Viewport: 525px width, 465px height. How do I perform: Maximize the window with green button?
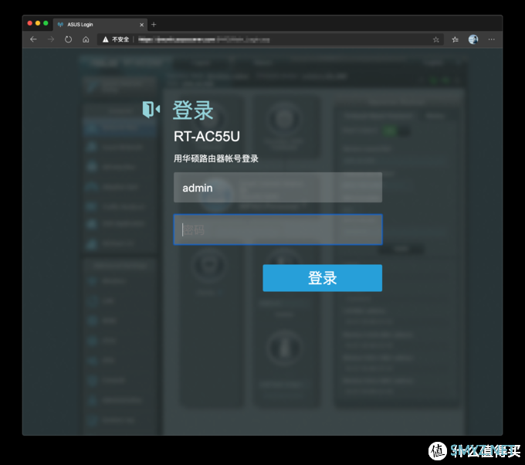(46, 23)
